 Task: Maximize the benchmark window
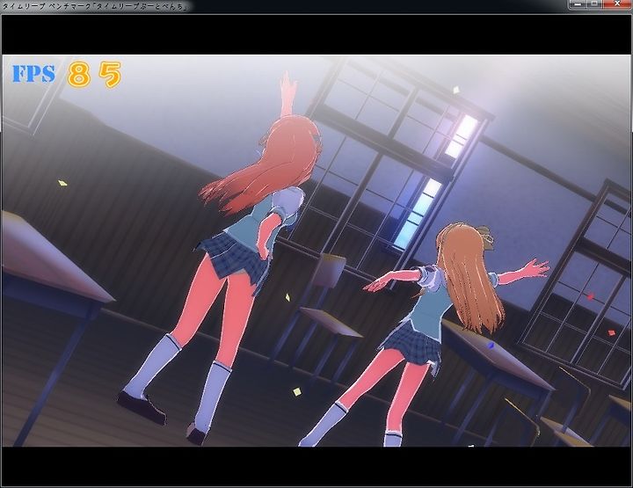coord(594,4)
